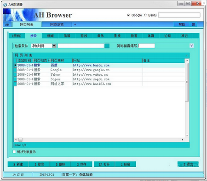The height and width of the screenshot is (181, 207).
Task: Click the X 退出 exit button
Action: [x=188, y=164]
